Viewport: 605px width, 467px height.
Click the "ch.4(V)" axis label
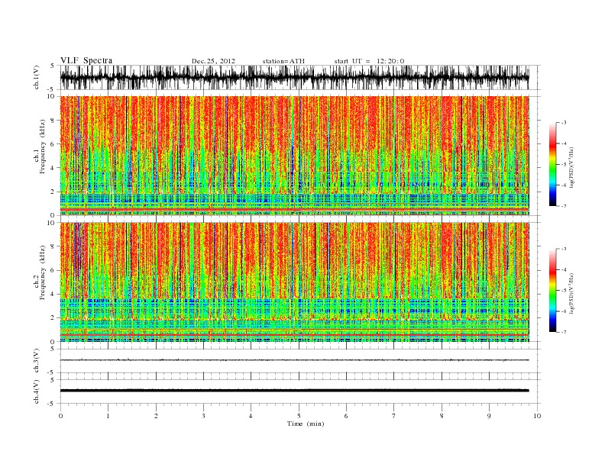(x=37, y=391)
